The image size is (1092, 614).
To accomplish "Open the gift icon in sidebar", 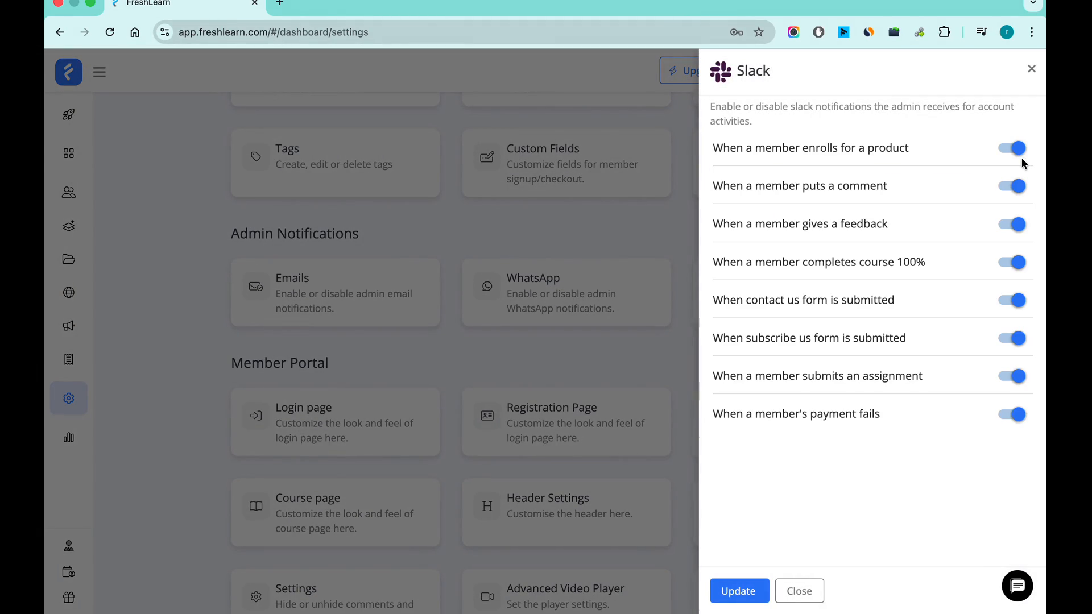I will (68, 597).
